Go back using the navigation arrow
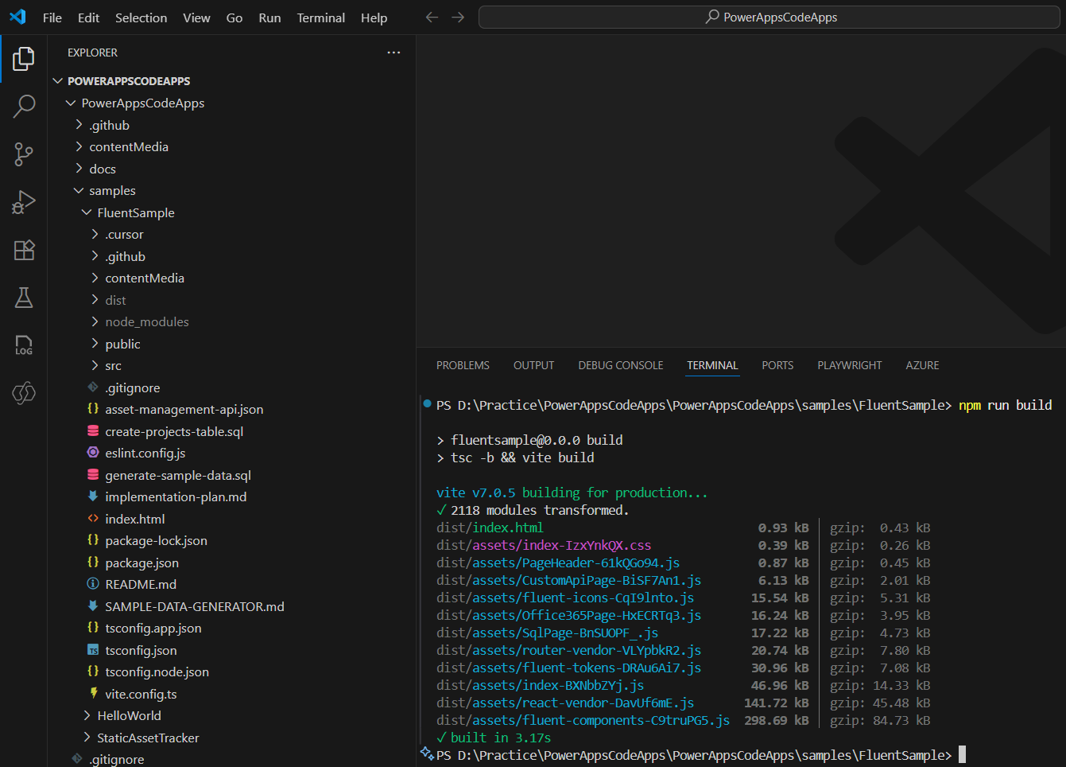 click(432, 18)
